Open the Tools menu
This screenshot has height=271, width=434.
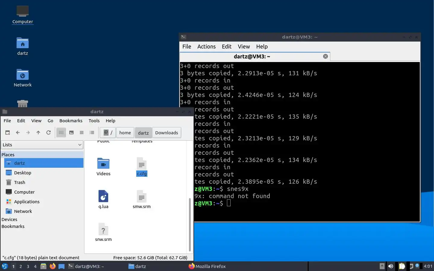coord(94,121)
